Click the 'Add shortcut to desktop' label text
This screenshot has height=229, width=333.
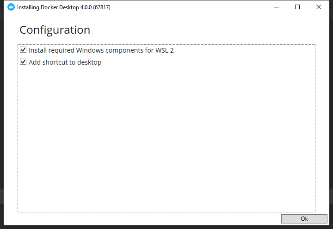[x=65, y=62]
